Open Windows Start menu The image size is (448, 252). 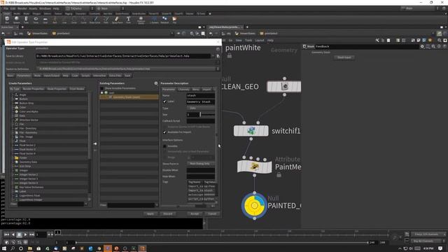tap(4, 248)
